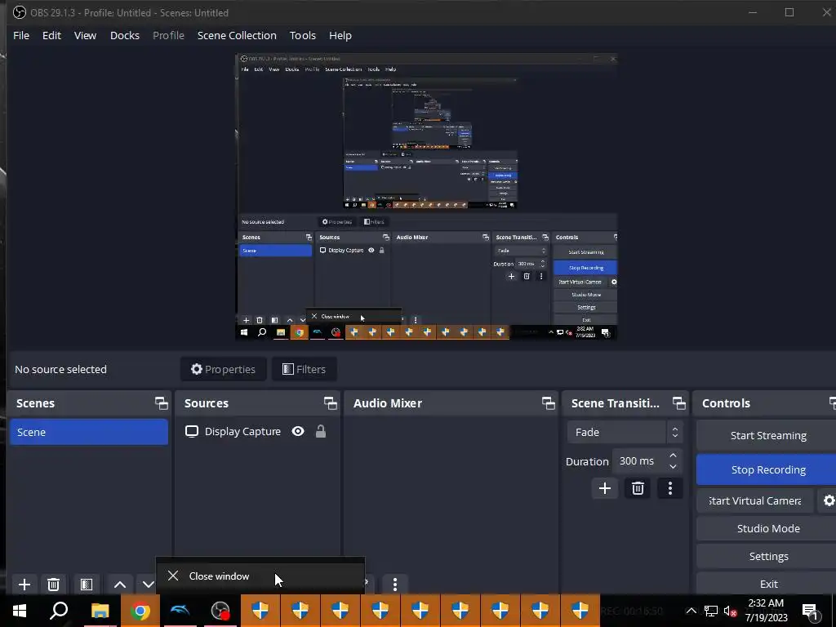Open the Windows Start menu
This screenshot has height=627, width=836.
tap(20, 611)
